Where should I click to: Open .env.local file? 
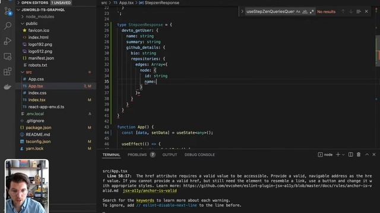pyautogui.click(x=35, y=114)
